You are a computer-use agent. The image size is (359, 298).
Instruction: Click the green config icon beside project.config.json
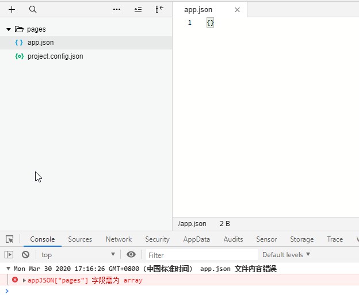[20, 56]
